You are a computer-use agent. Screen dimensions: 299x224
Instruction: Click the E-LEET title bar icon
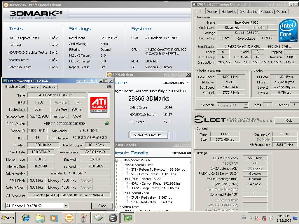[195, 4]
